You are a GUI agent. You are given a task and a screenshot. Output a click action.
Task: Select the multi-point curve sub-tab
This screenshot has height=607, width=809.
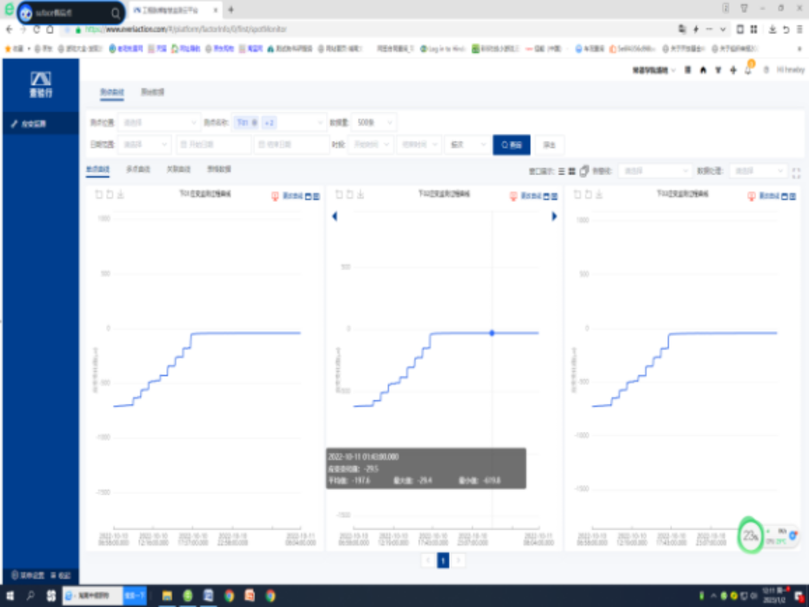[138, 169]
